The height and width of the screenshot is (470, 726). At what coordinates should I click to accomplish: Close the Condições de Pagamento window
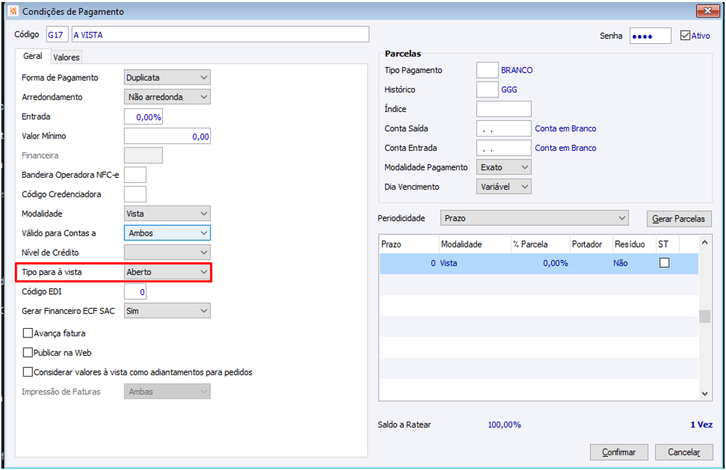pos(707,11)
